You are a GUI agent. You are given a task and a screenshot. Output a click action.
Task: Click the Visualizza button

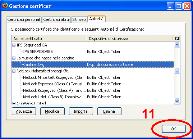[x=24, y=111]
